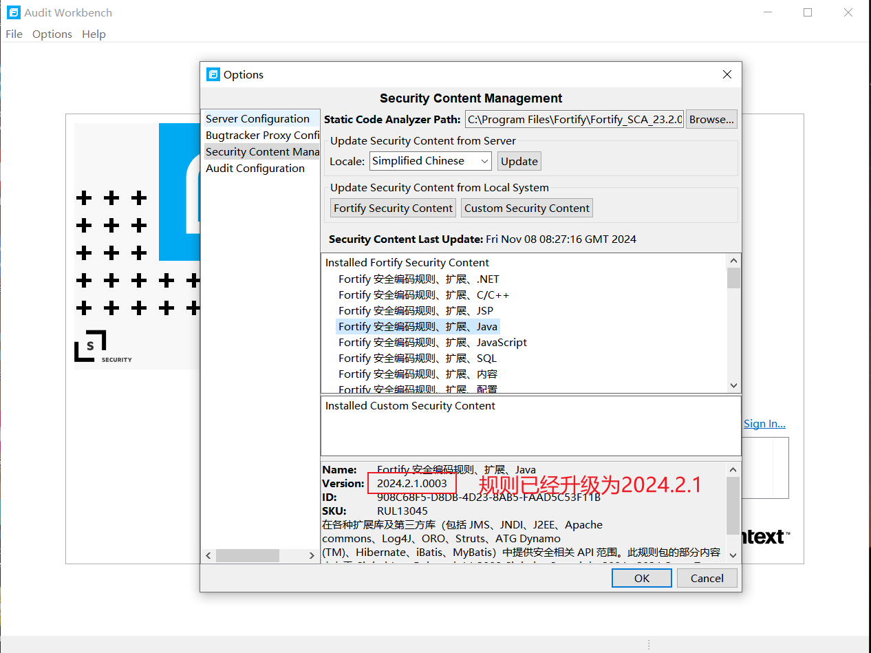Click the Sign In... link
This screenshot has height=653, width=871.
tap(764, 423)
